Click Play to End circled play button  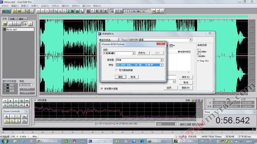pos(22,101)
